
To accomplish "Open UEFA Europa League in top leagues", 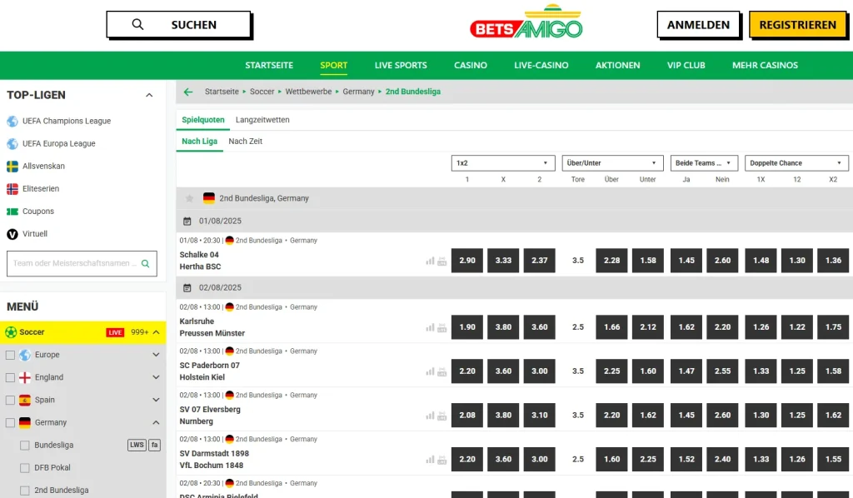I will click(59, 143).
